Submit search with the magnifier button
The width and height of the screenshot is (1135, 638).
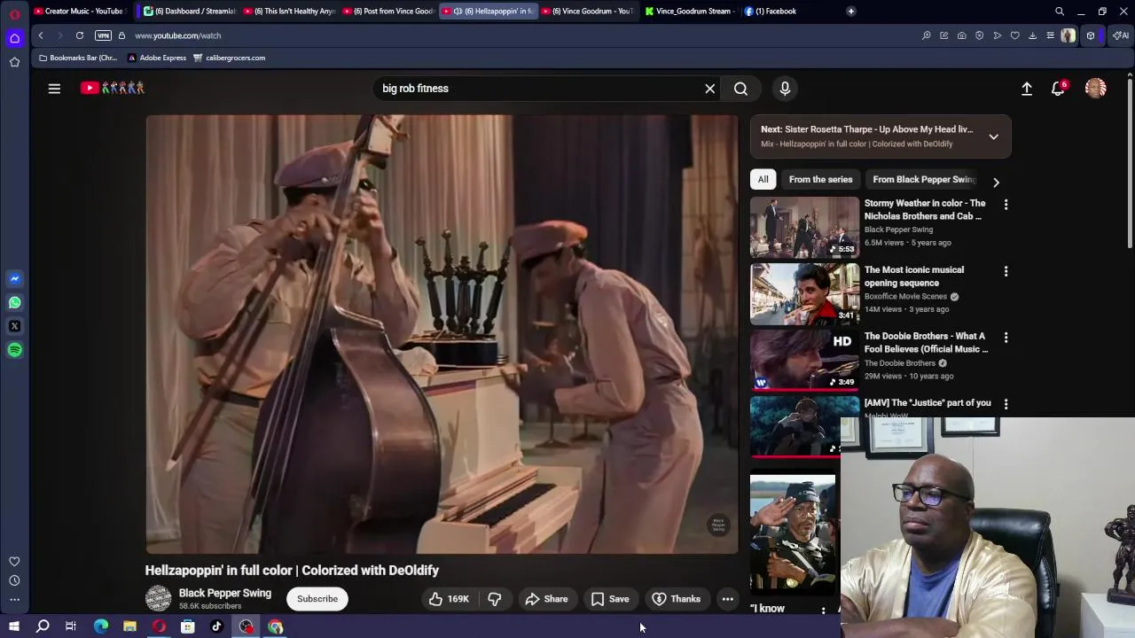740,89
